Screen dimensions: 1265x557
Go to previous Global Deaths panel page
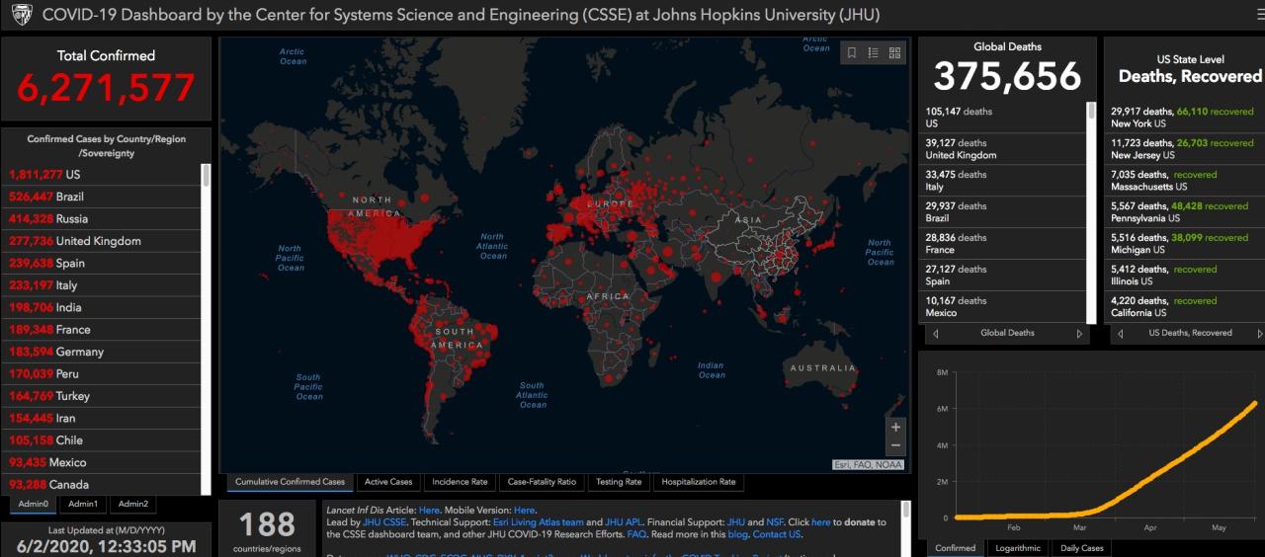[935, 334]
